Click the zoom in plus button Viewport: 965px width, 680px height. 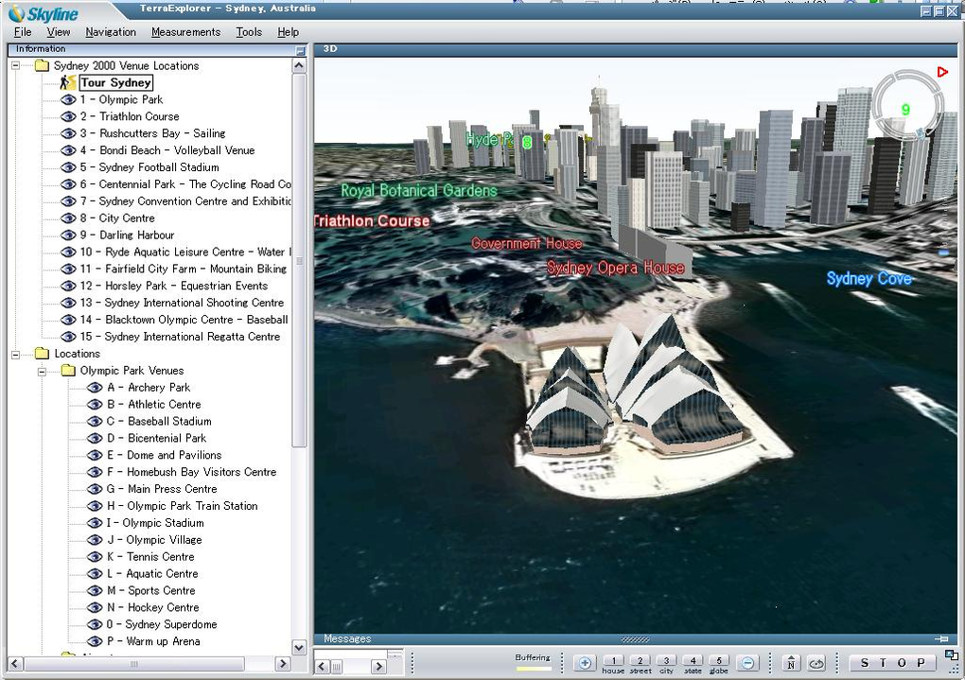[584, 663]
